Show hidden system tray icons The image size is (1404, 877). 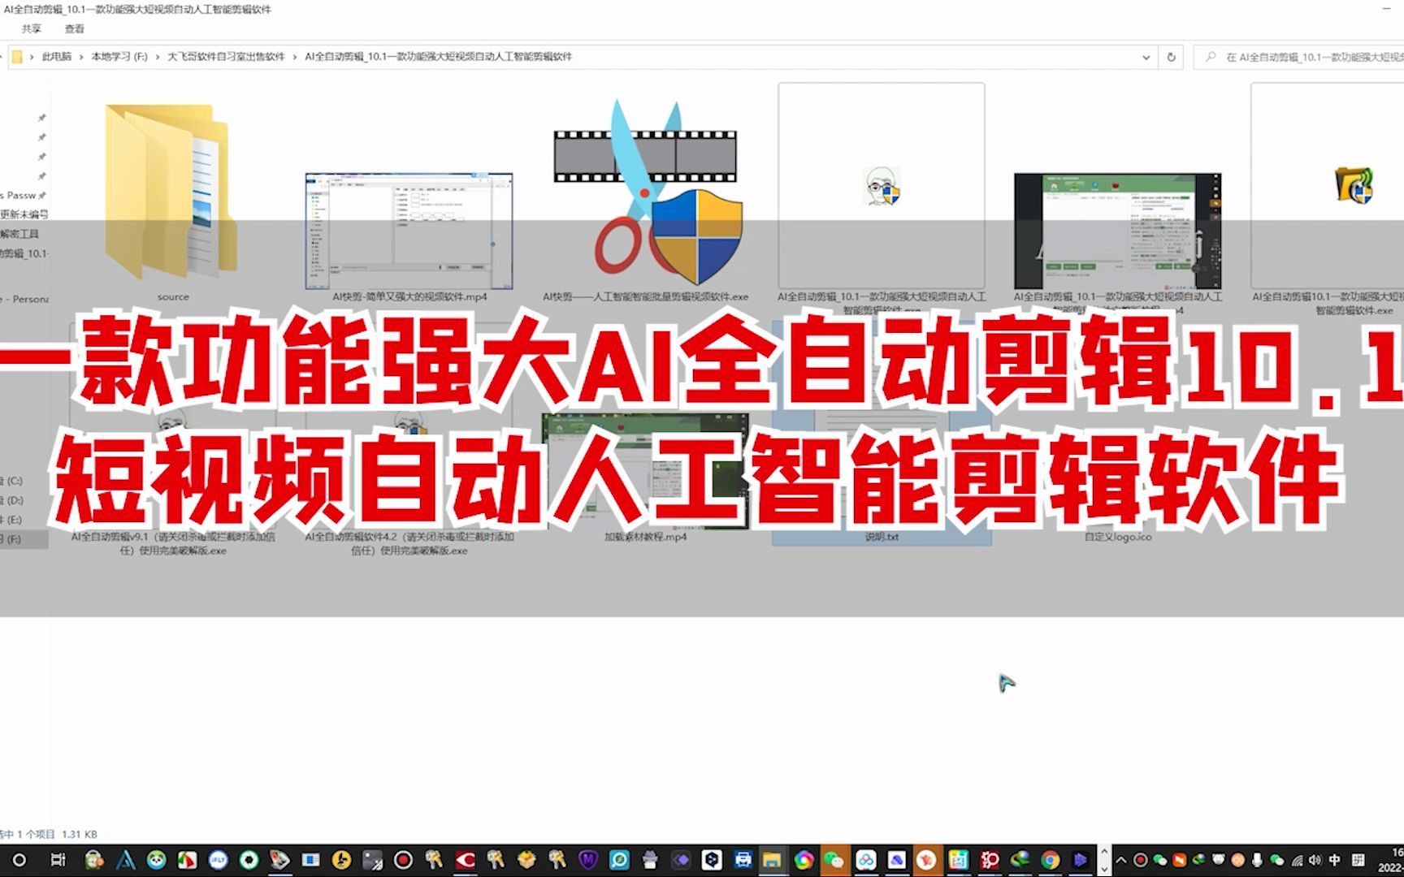tap(1121, 860)
